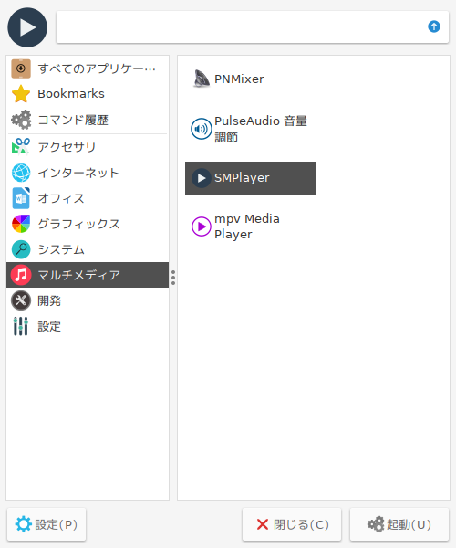Select the システム category label
Screen dimensions: 456x548
click(x=61, y=249)
